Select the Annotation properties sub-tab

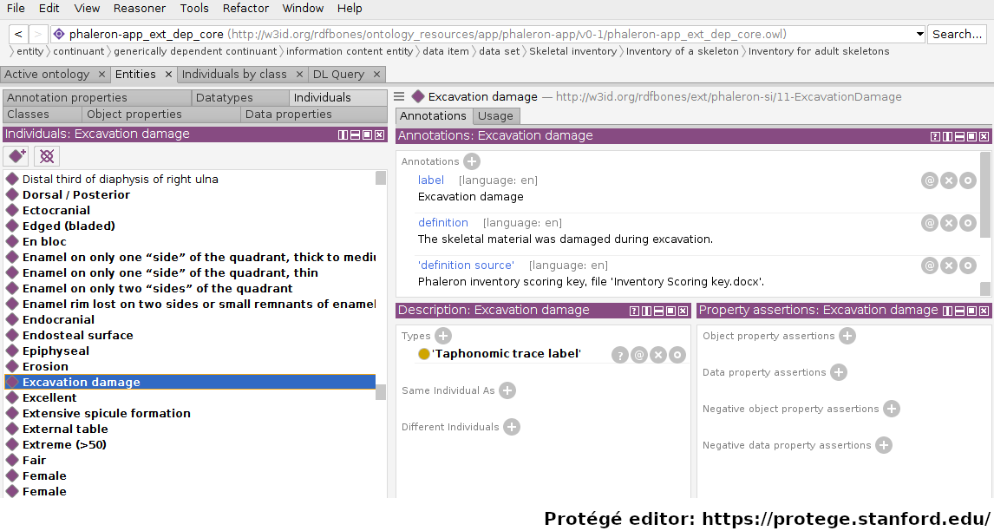97,98
